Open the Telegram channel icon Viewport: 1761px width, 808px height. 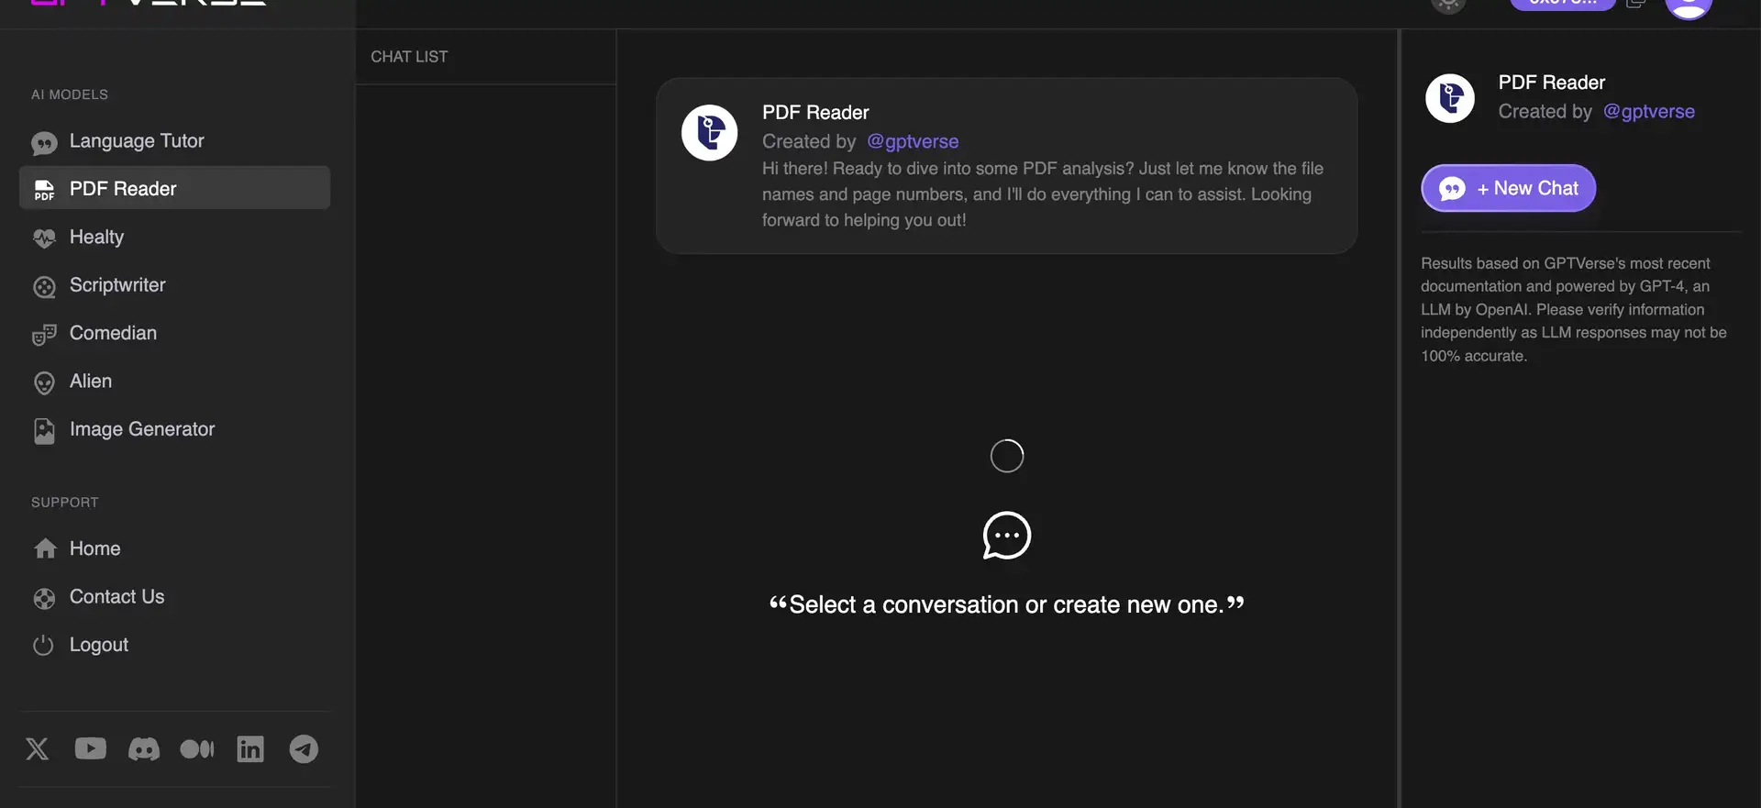coord(304,749)
